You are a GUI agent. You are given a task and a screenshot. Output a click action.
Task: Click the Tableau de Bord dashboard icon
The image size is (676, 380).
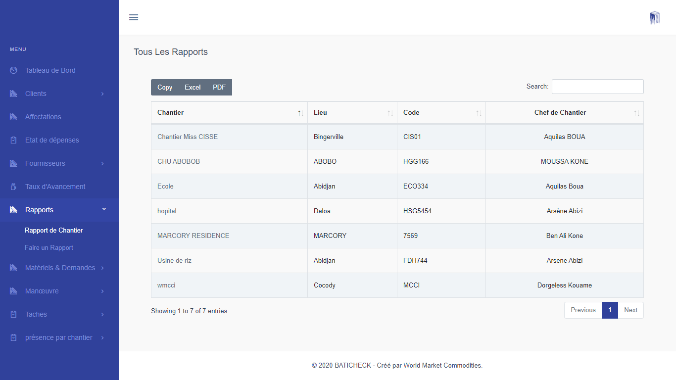pos(13,70)
